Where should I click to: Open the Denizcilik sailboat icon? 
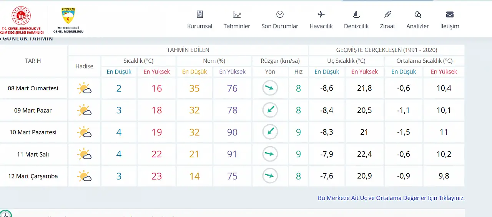click(356, 15)
